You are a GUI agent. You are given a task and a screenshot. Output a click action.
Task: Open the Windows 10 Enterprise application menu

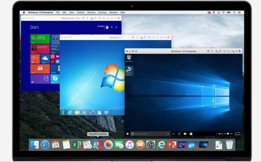[x=41, y=12]
